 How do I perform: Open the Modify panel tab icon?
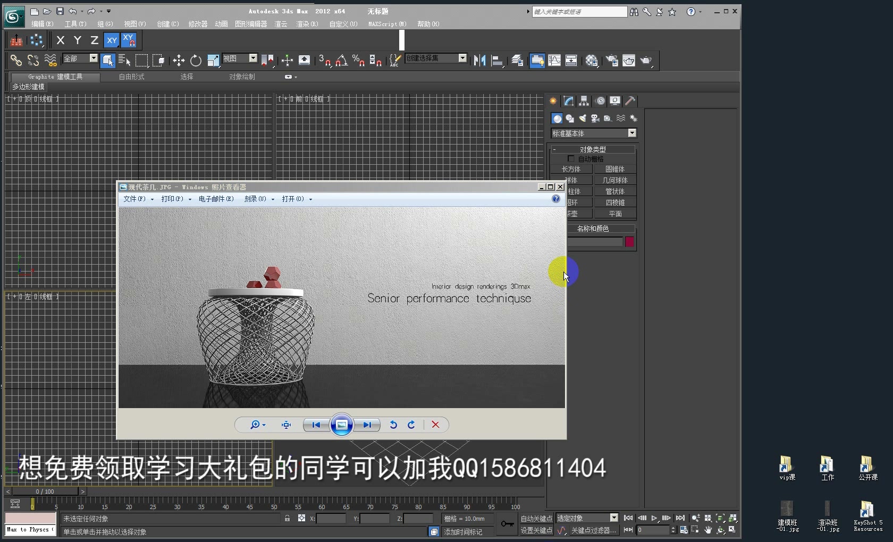click(569, 101)
